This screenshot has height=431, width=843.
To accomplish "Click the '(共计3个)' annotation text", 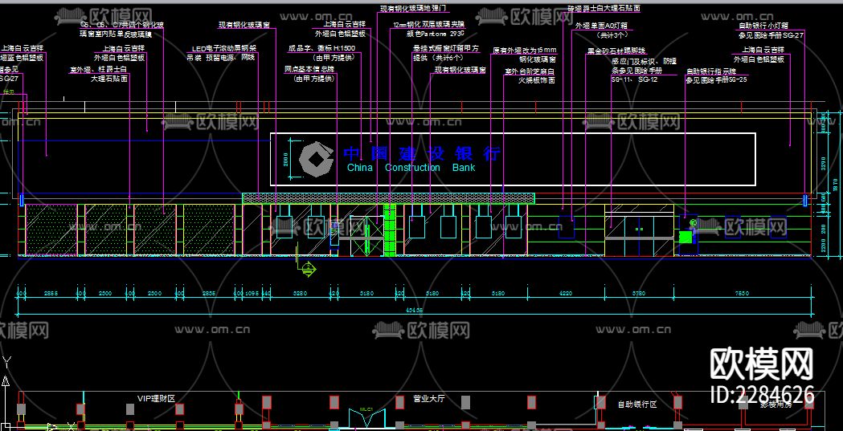I will tap(612, 35).
